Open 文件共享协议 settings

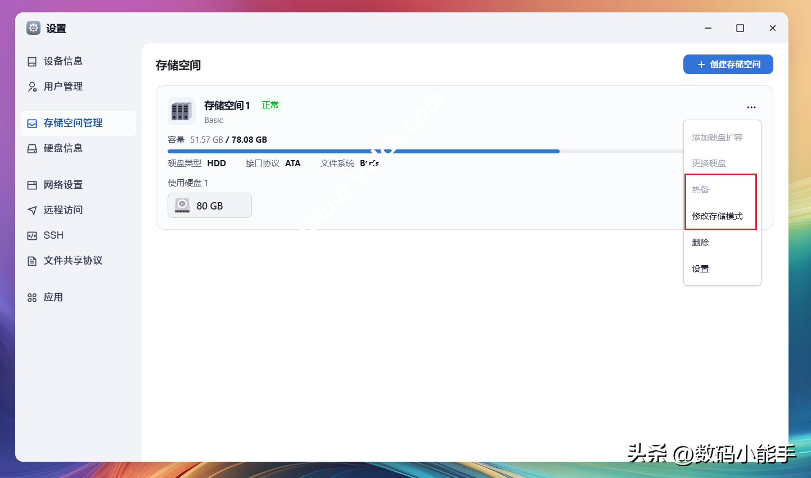[x=78, y=261]
